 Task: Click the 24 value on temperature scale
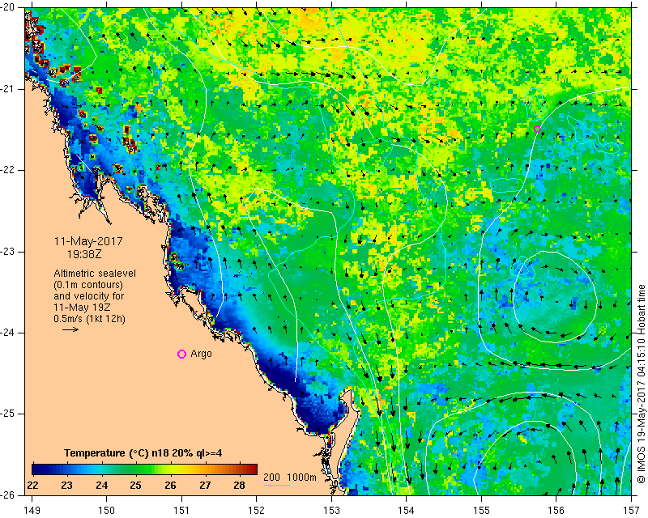(102, 486)
